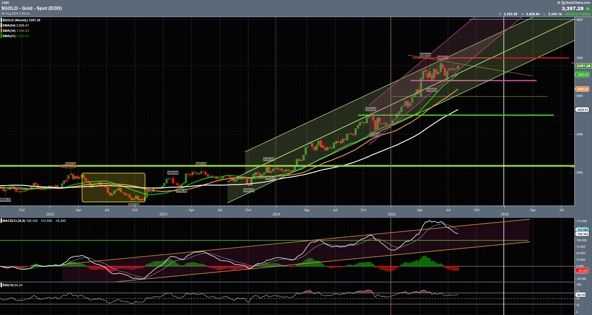Click the green up-arrow price indicator
The height and width of the screenshot is (315, 592).
588,8
